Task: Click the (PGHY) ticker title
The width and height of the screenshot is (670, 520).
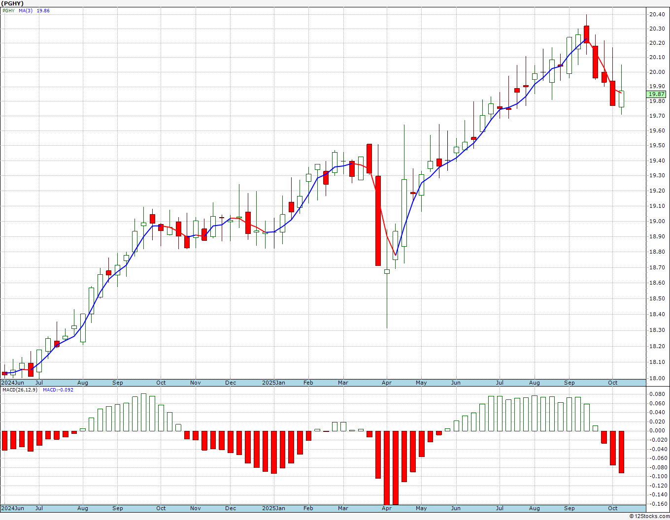Action: point(12,3)
